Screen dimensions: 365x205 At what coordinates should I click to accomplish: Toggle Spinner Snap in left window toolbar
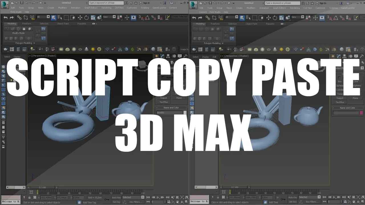[x=160, y=18]
